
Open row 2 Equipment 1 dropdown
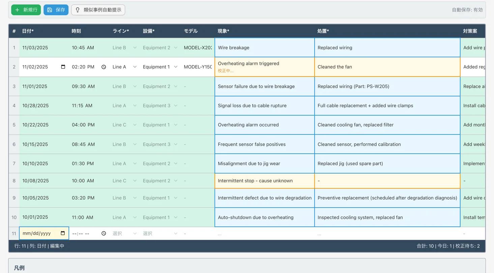pos(160,67)
